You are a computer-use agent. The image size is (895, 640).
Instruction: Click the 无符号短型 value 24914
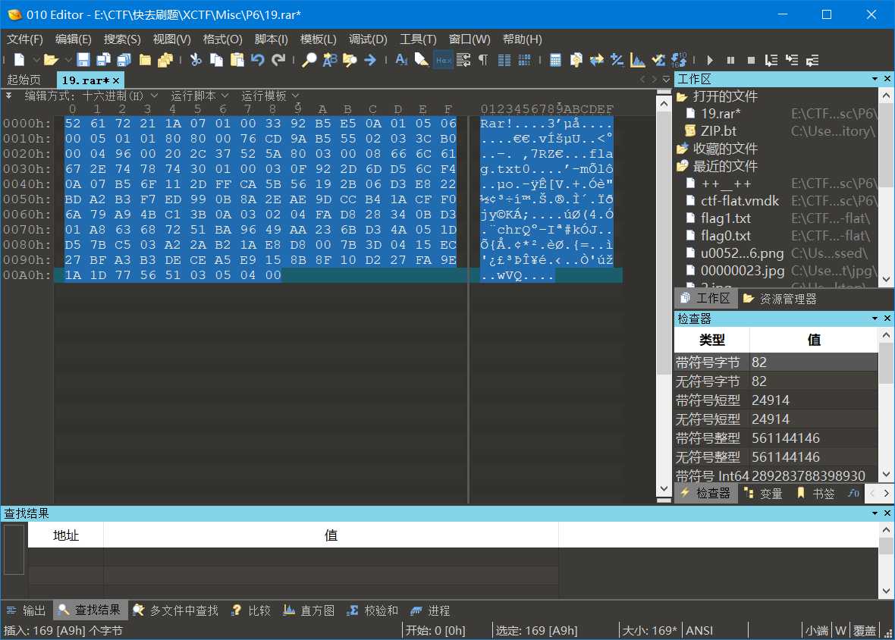coord(770,419)
